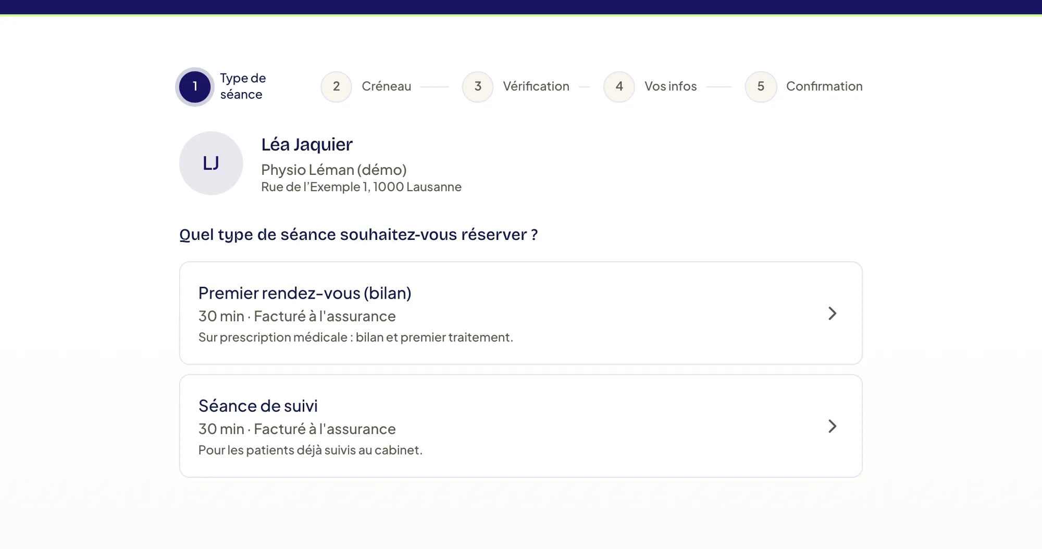Go to the Créneau step label

click(387, 86)
